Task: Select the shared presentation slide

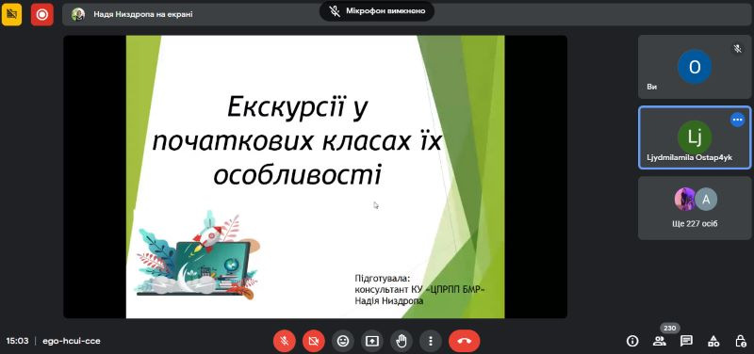Action: (x=315, y=176)
